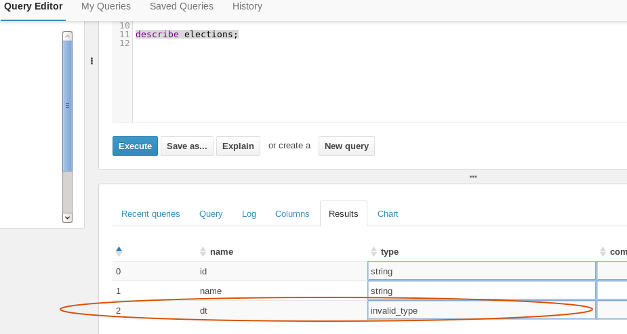The height and width of the screenshot is (334, 627).
Task: Show the Chart tab
Action: [388, 213]
